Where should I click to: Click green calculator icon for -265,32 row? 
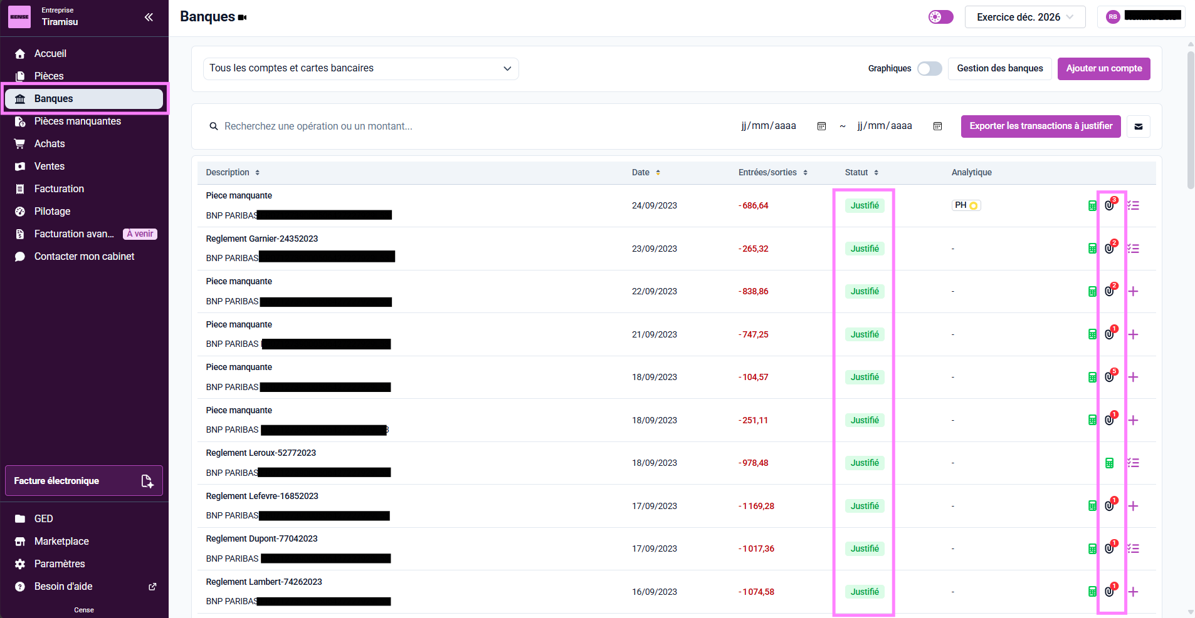[x=1092, y=249]
